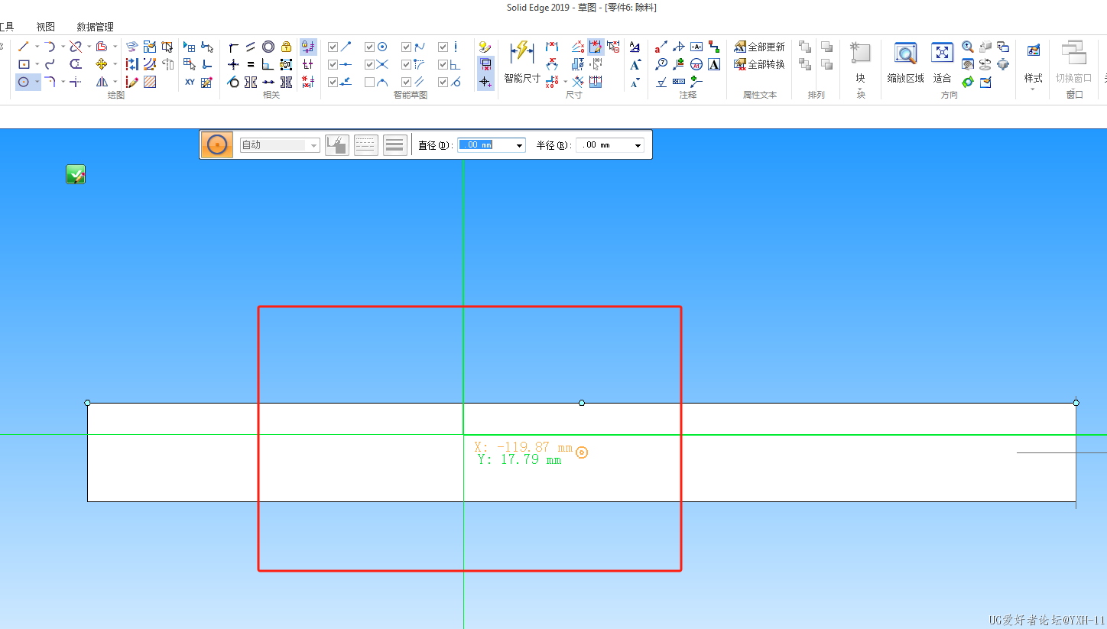The image size is (1107, 629).
Task: Toggle the vertical/horizontal IntelliSketch checkbox
Action: 443,47
